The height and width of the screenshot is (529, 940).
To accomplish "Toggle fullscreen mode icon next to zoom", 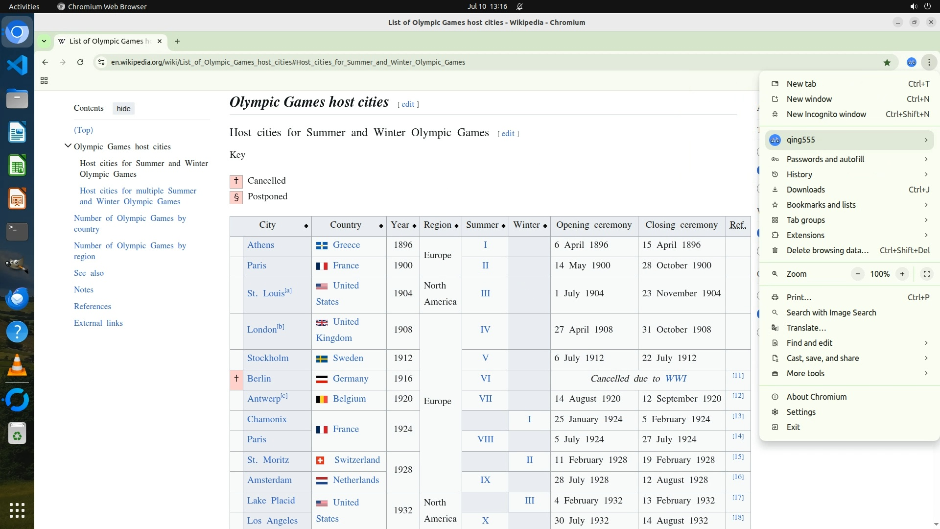I will [926, 274].
